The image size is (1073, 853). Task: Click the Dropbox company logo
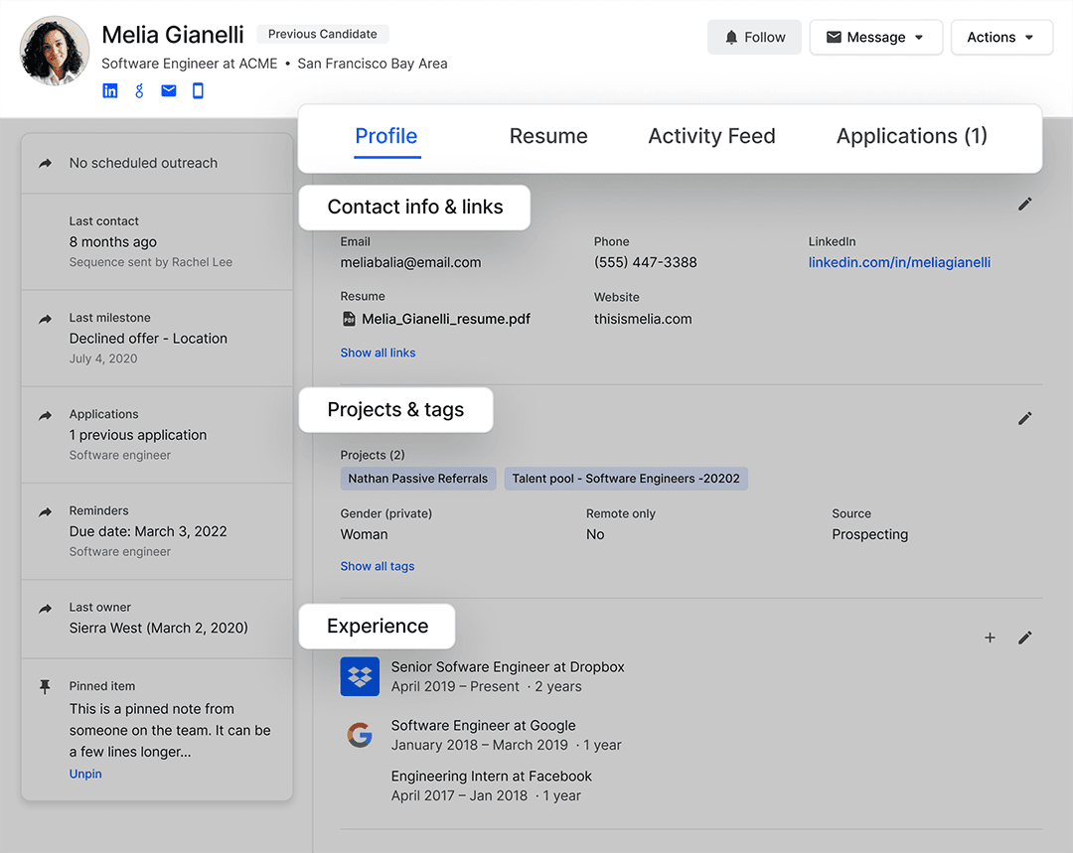click(x=360, y=676)
